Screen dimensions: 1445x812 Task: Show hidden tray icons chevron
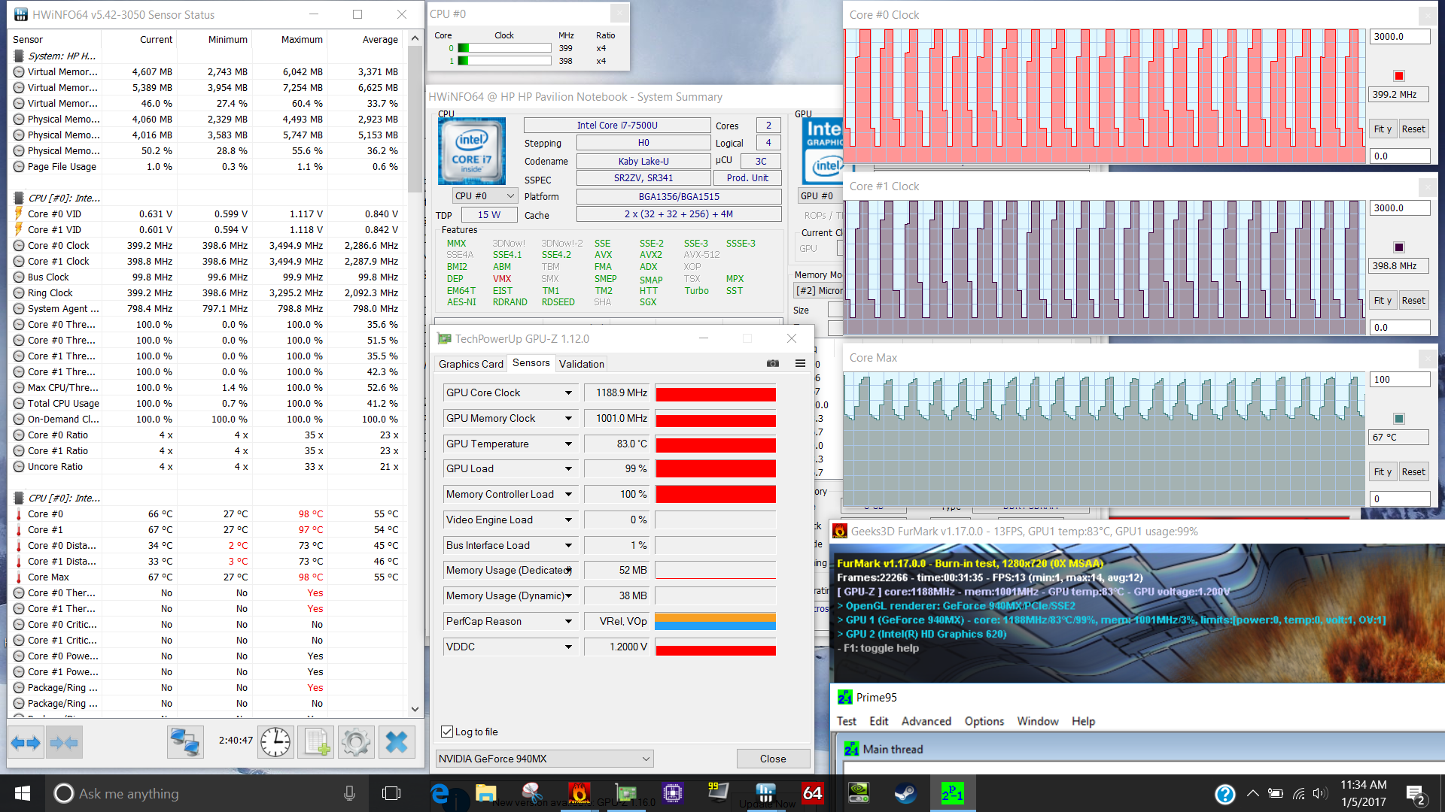tap(1252, 793)
